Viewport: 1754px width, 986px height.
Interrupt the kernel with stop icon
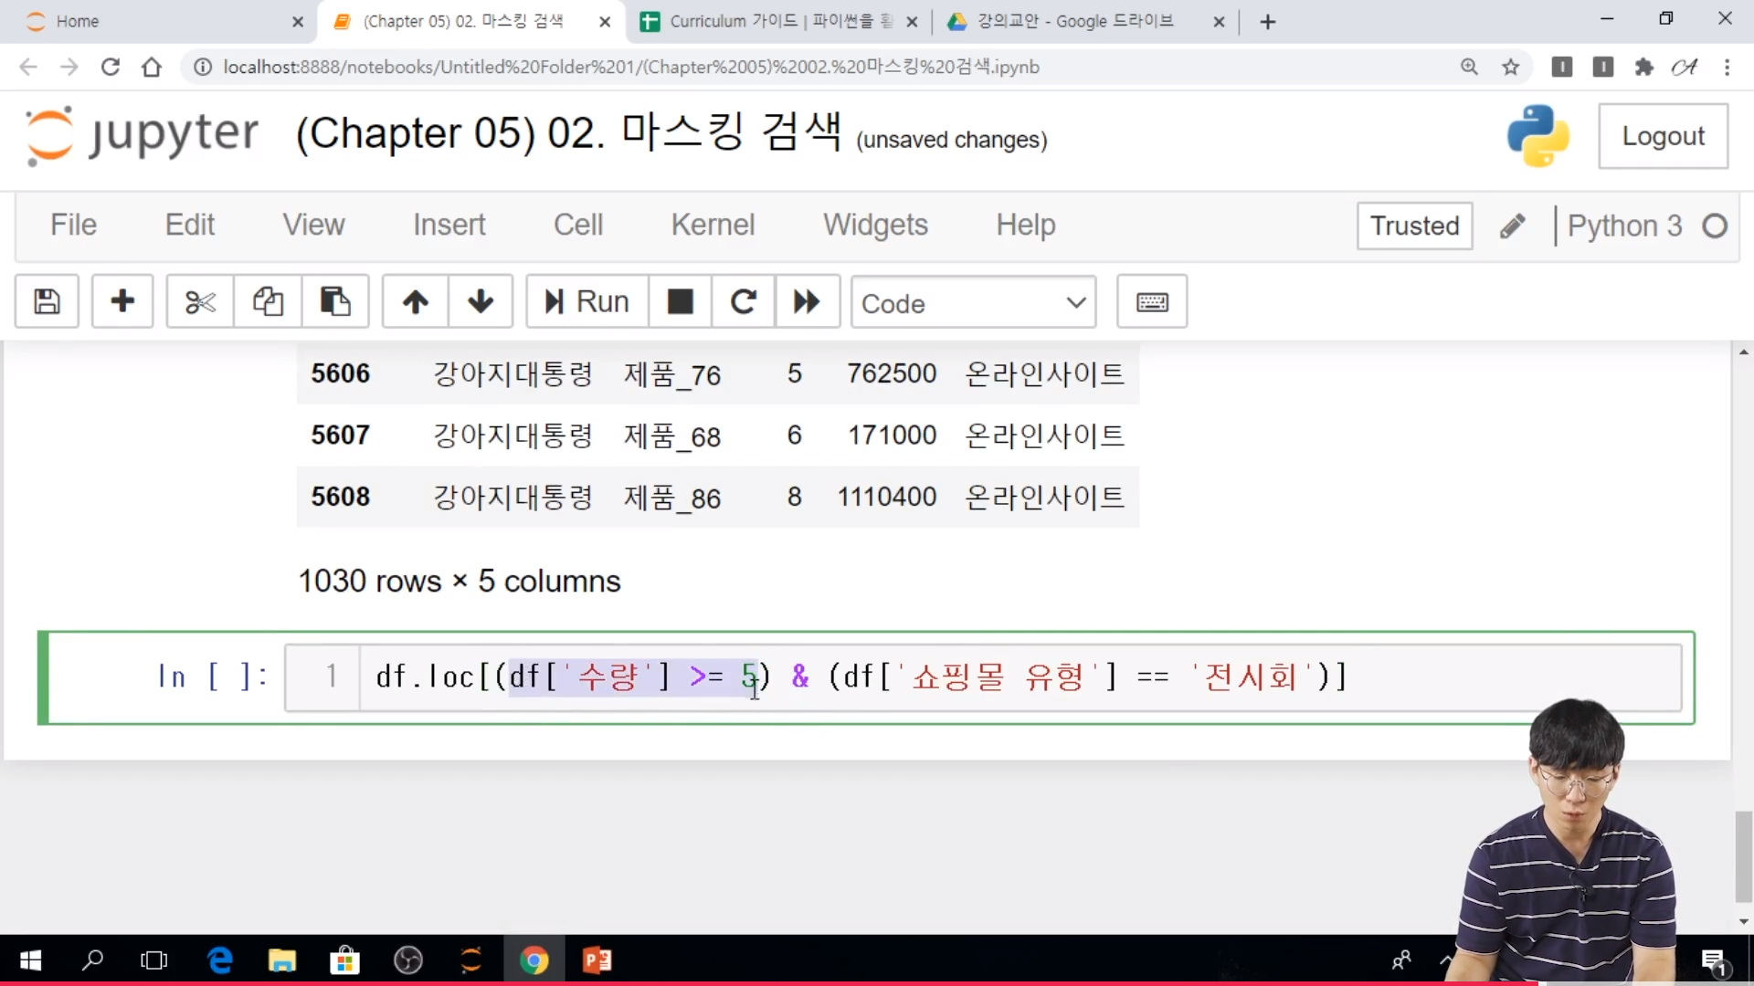tap(680, 301)
